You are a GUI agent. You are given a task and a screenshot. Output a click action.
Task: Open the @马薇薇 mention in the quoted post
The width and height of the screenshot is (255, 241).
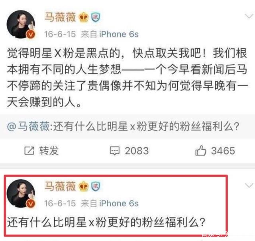pos(28,126)
